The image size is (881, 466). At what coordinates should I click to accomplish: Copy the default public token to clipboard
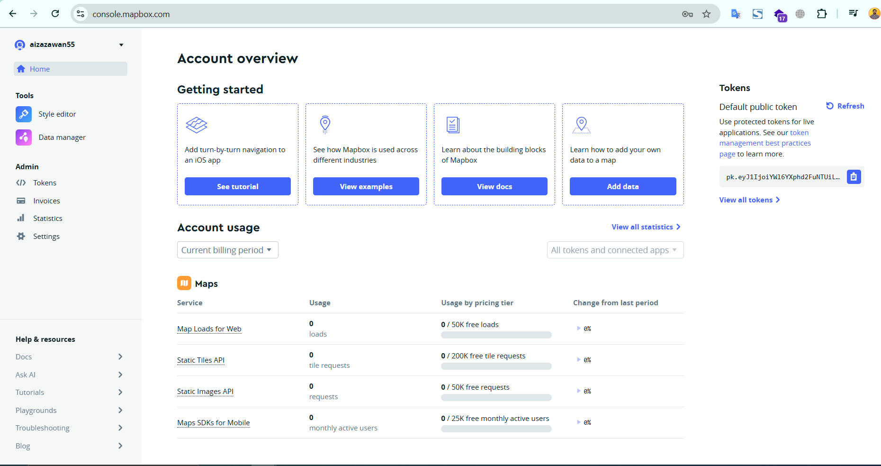(x=854, y=176)
